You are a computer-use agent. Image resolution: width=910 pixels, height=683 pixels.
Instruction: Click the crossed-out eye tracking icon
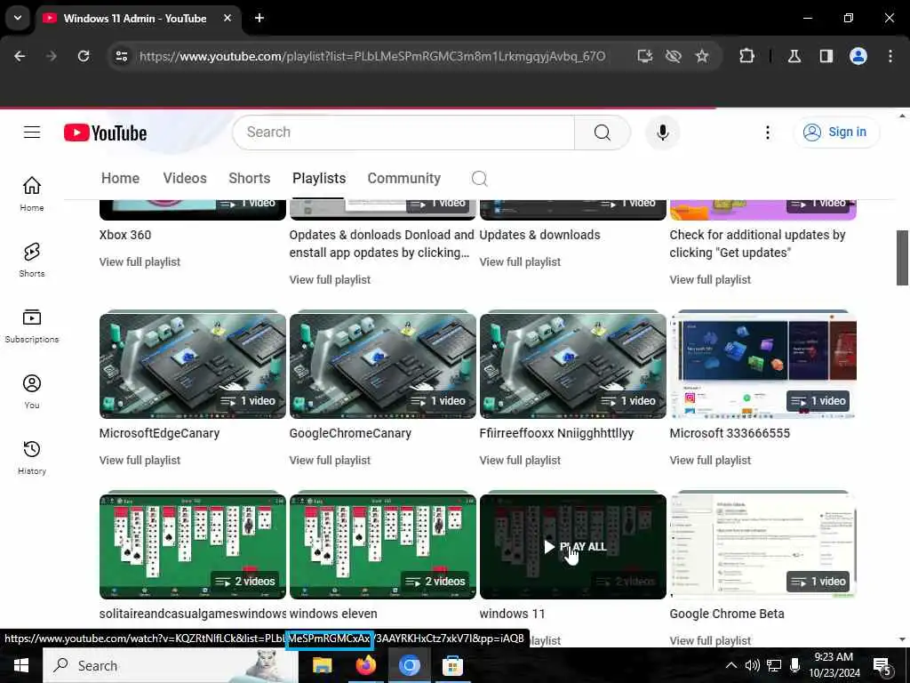click(674, 56)
